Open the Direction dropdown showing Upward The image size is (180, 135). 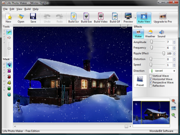point(162,71)
